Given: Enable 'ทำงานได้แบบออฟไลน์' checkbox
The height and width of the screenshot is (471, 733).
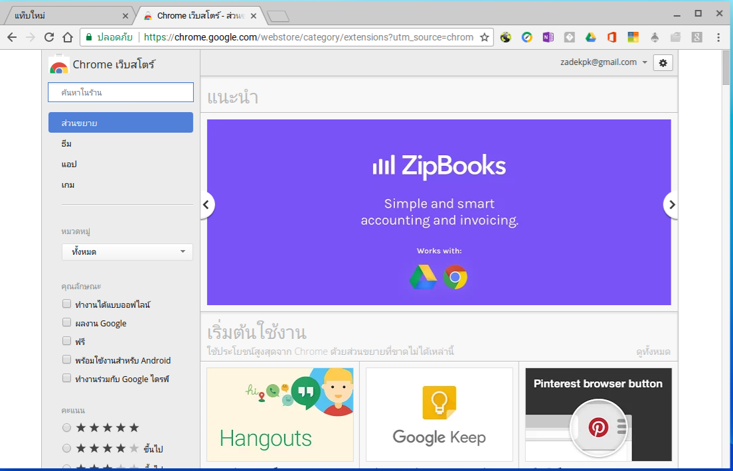Looking at the screenshot, I should point(66,304).
